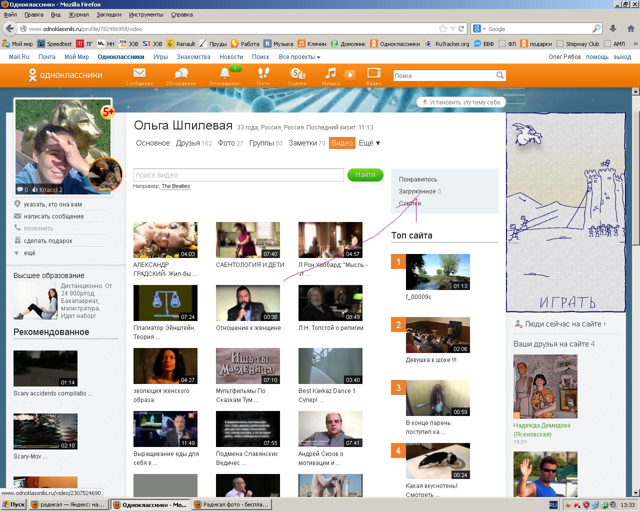Expand the Все проекты dropdown

[299, 57]
